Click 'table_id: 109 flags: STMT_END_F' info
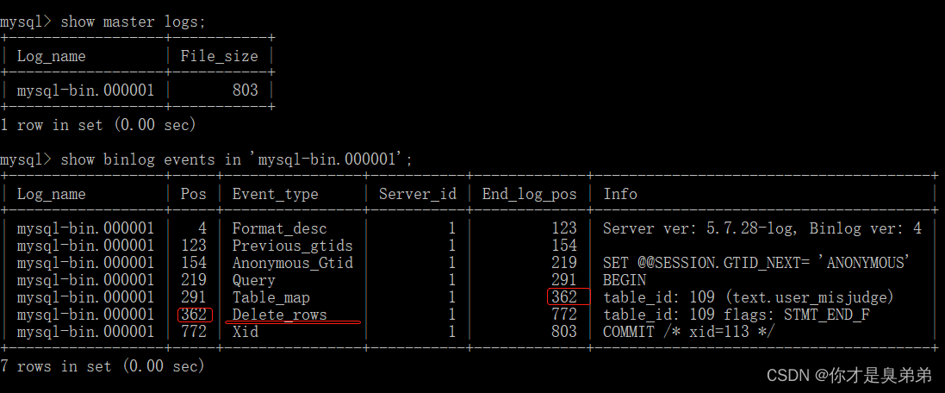 point(736,315)
